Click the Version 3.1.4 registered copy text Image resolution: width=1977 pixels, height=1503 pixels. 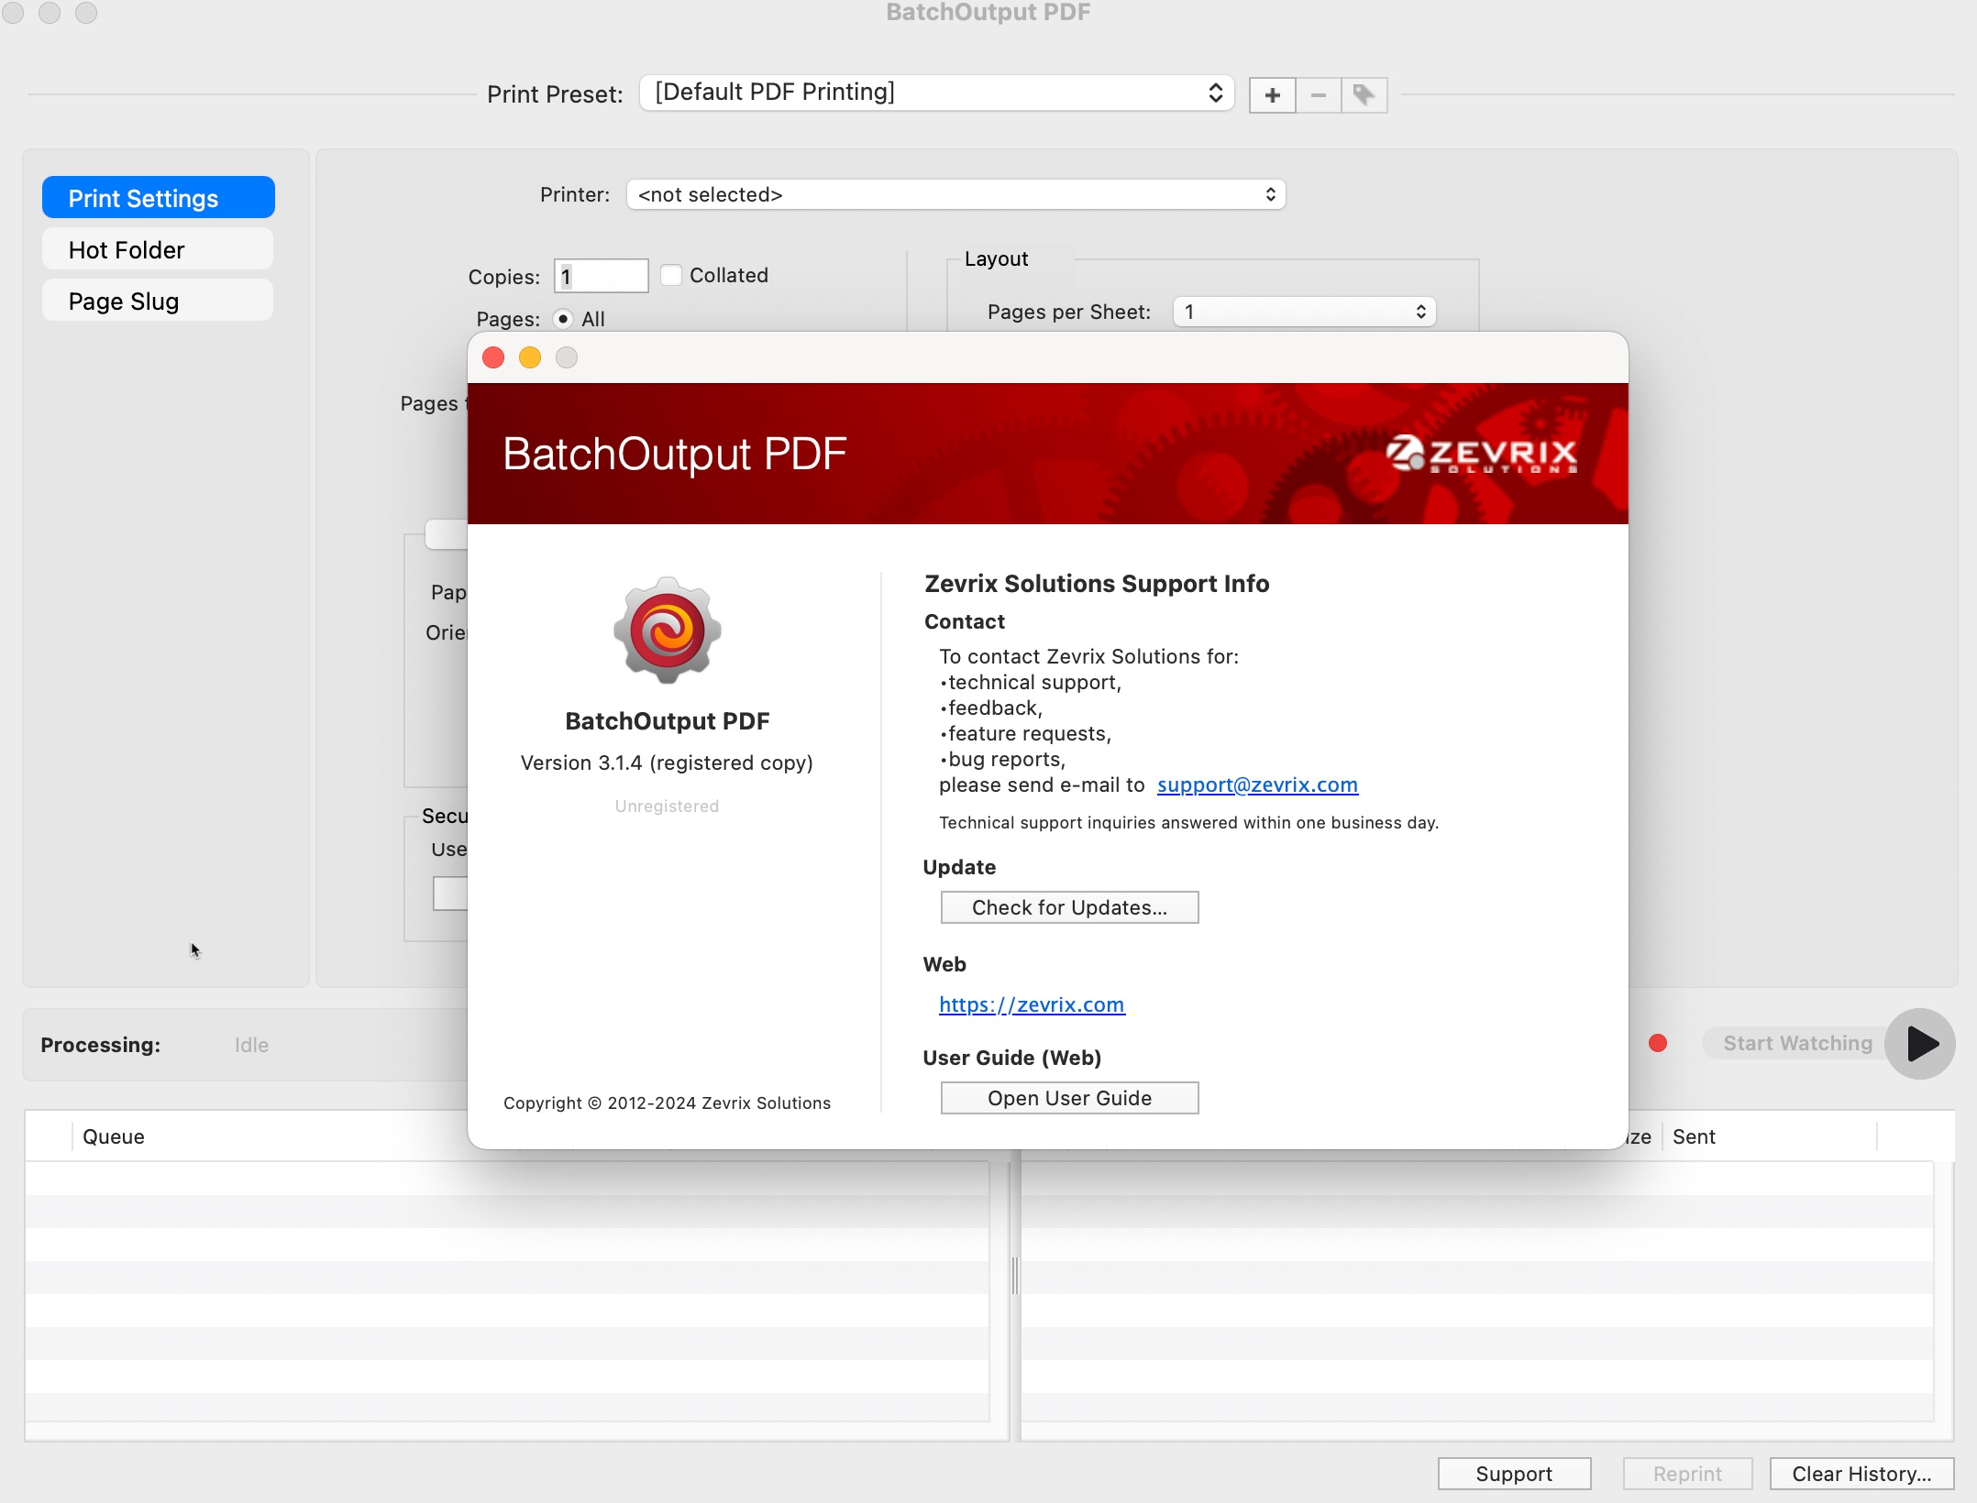click(667, 762)
